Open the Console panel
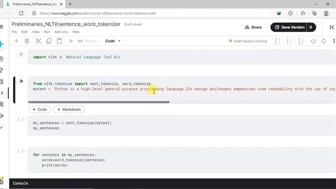336x189 pixels. tap(20, 183)
